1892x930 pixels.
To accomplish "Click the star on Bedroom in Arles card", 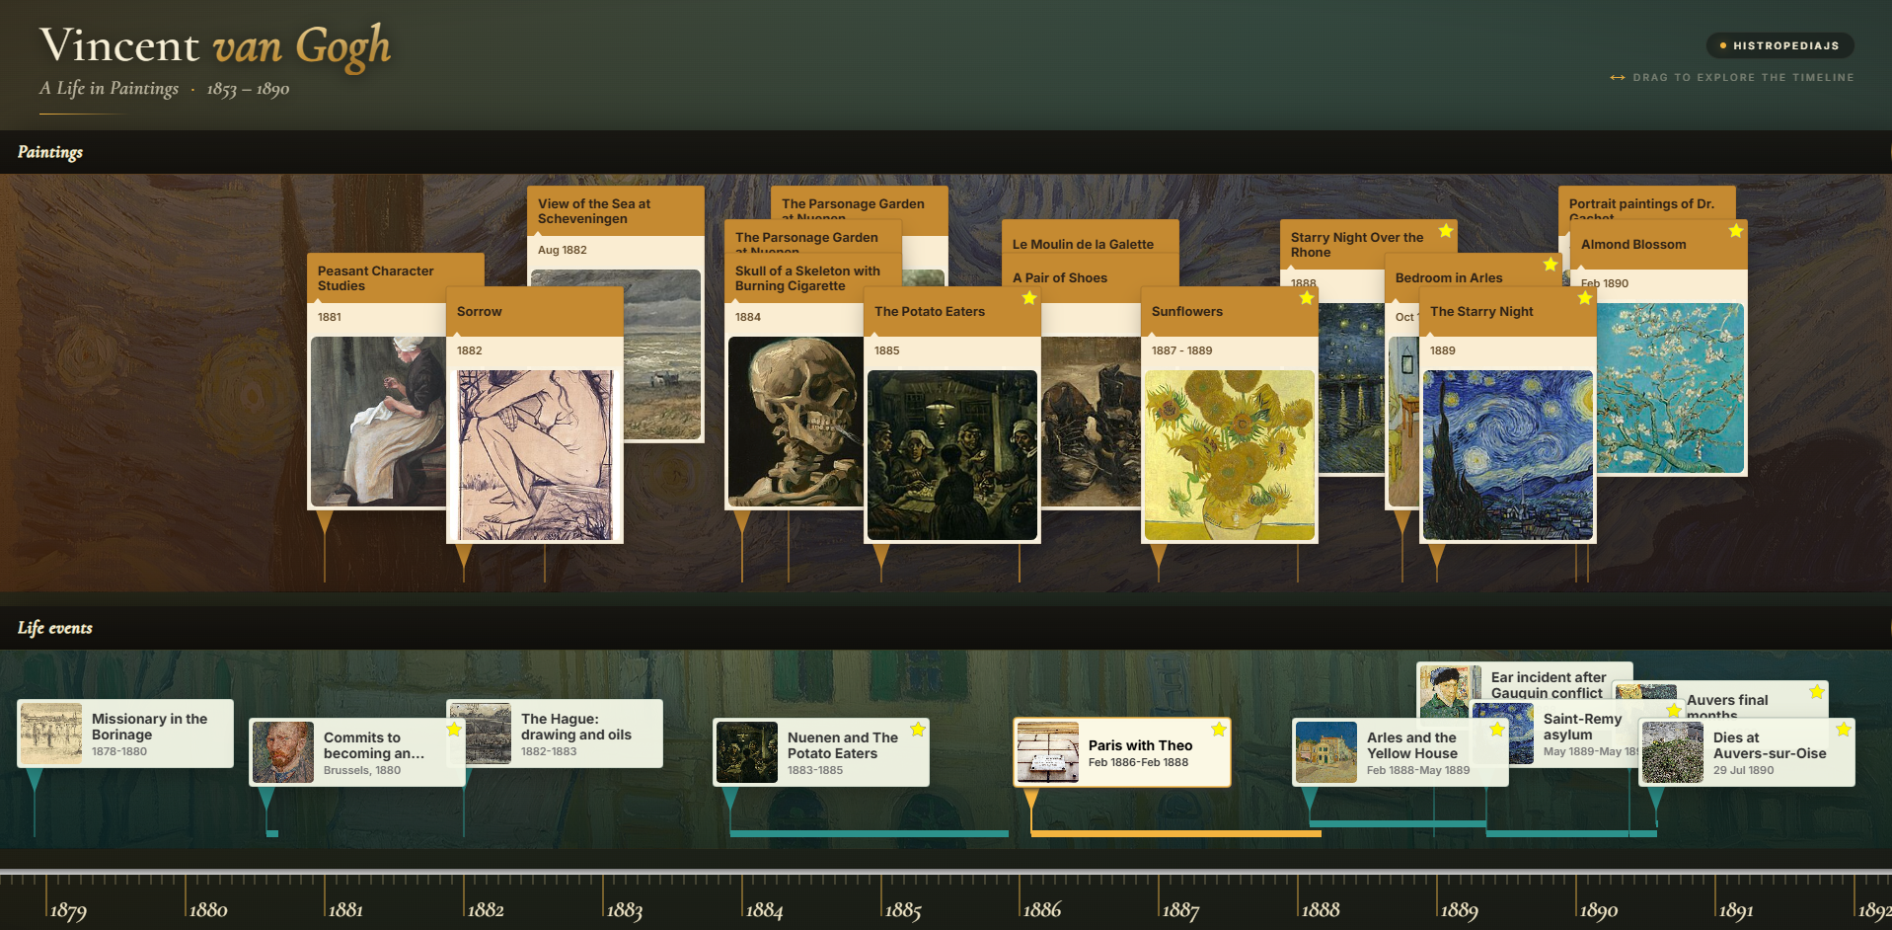I will pyautogui.click(x=1551, y=265).
